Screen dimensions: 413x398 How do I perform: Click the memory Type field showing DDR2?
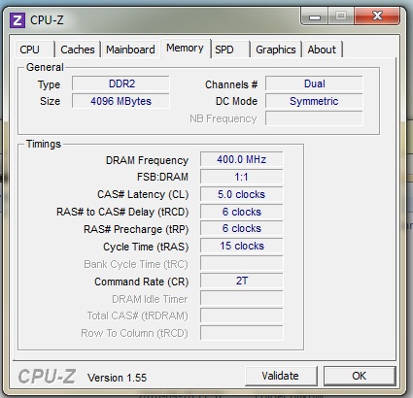tap(120, 83)
